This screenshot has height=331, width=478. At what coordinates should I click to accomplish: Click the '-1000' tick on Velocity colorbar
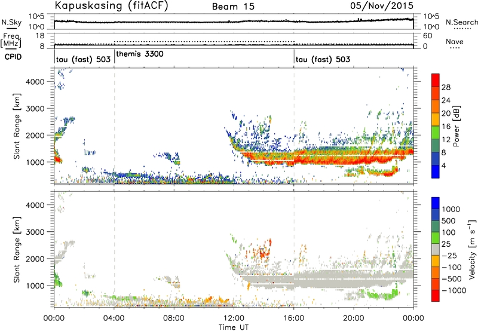(x=454, y=290)
